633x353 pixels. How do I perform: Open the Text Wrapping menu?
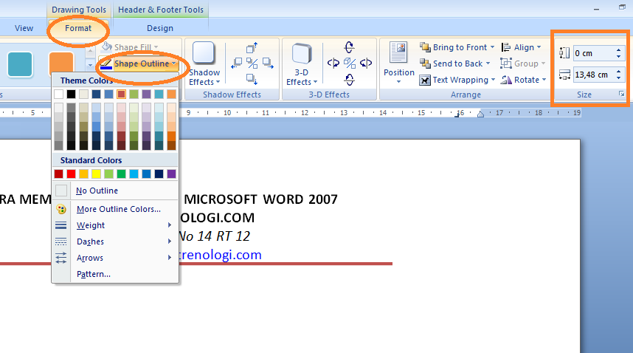pos(457,80)
